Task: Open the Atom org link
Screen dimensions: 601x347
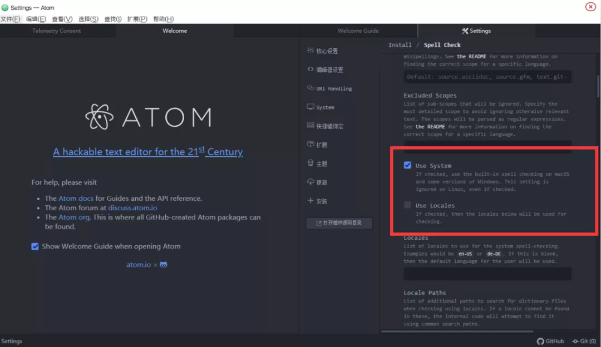Action: [x=74, y=217]
